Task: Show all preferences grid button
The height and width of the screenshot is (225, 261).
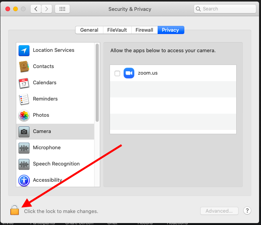Action: click(x=62, y=9)
